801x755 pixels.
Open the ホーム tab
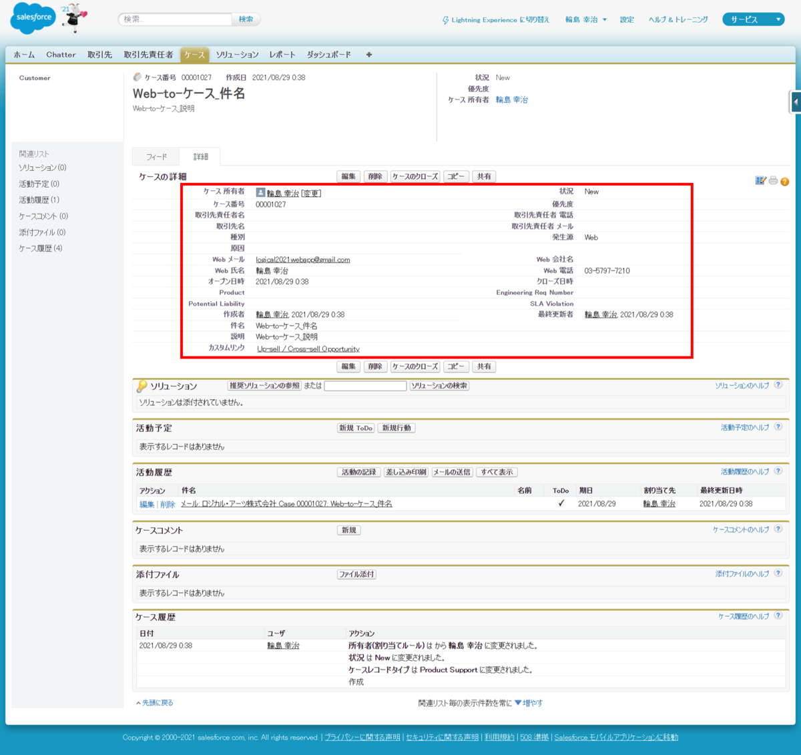[x=24, y=55]
